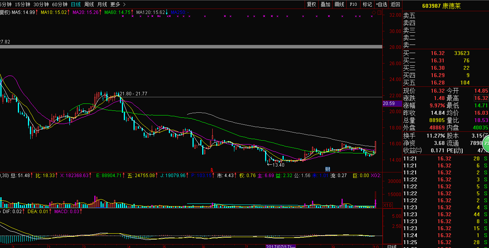
Task: Click the 标记 mark button
Action: (x=367, y=4)
